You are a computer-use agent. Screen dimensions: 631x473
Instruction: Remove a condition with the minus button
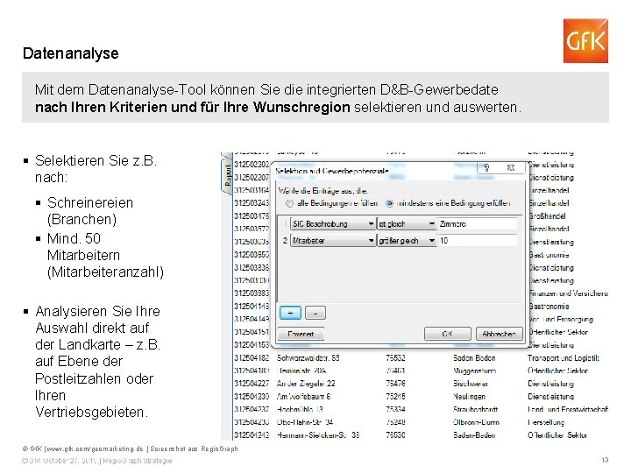pyautogui.click(x=315, y=313)
